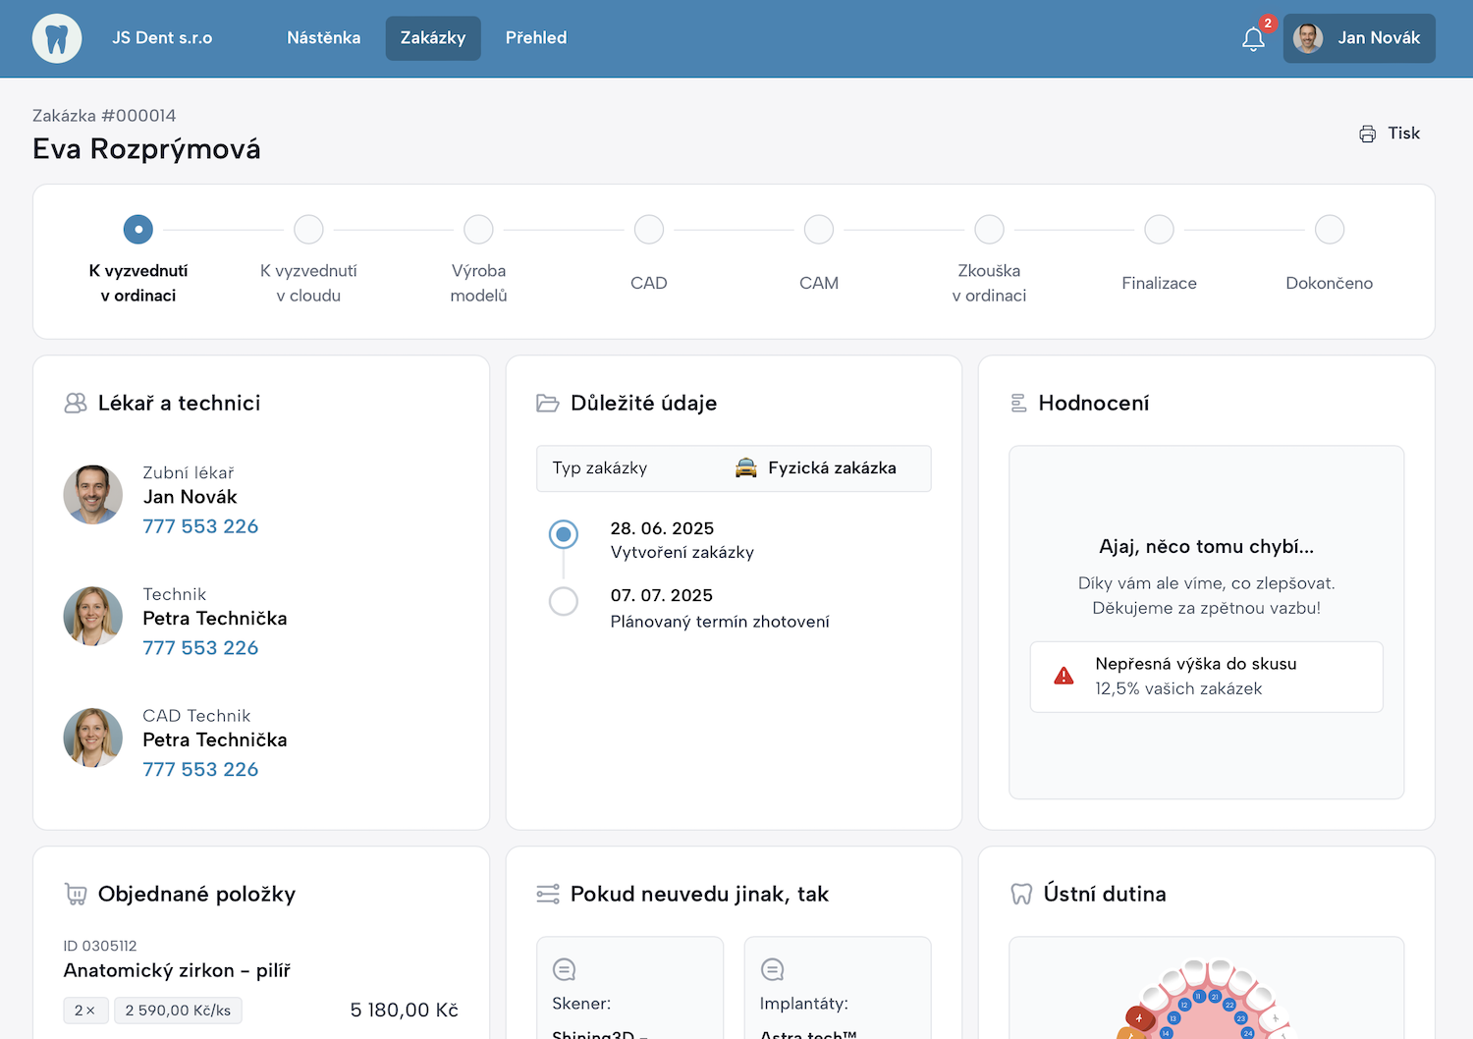Click the printer icon next to Tisk
The width and height of the screenshot is (1473, 1039).
[x=1367, y=134]
